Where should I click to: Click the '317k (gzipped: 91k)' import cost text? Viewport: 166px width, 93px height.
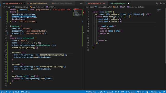(x=62, y=10)
